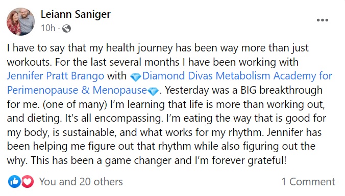Image resolution: width=345 pixels, height=196 pixels.
Task: Open the Diamond Divas Metabolism Academy link
Action: [x=237, y=76]
